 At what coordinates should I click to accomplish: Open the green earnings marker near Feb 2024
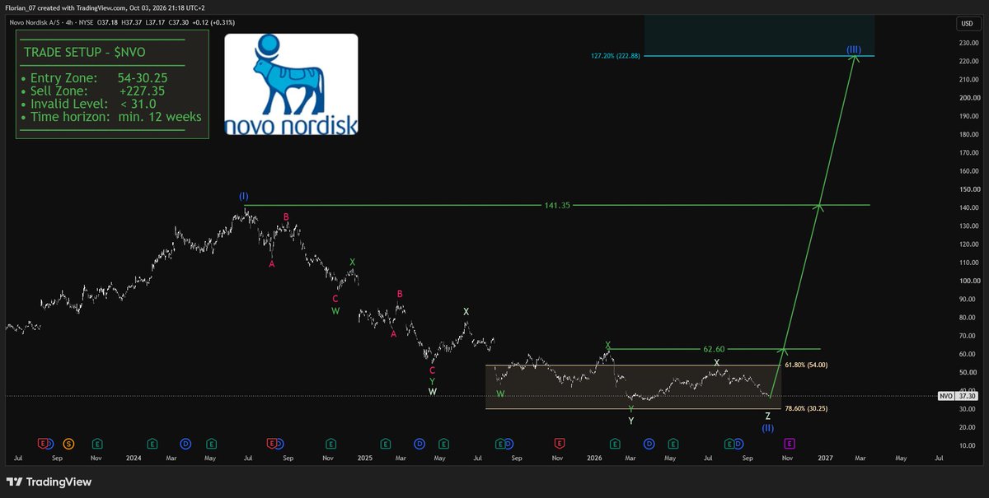[x=152, y=444]
